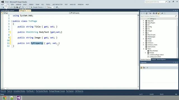Select TxtPage.cs in Solution Explorer
The height and width of the screenshot is (100, 179).
pos(153,19)
